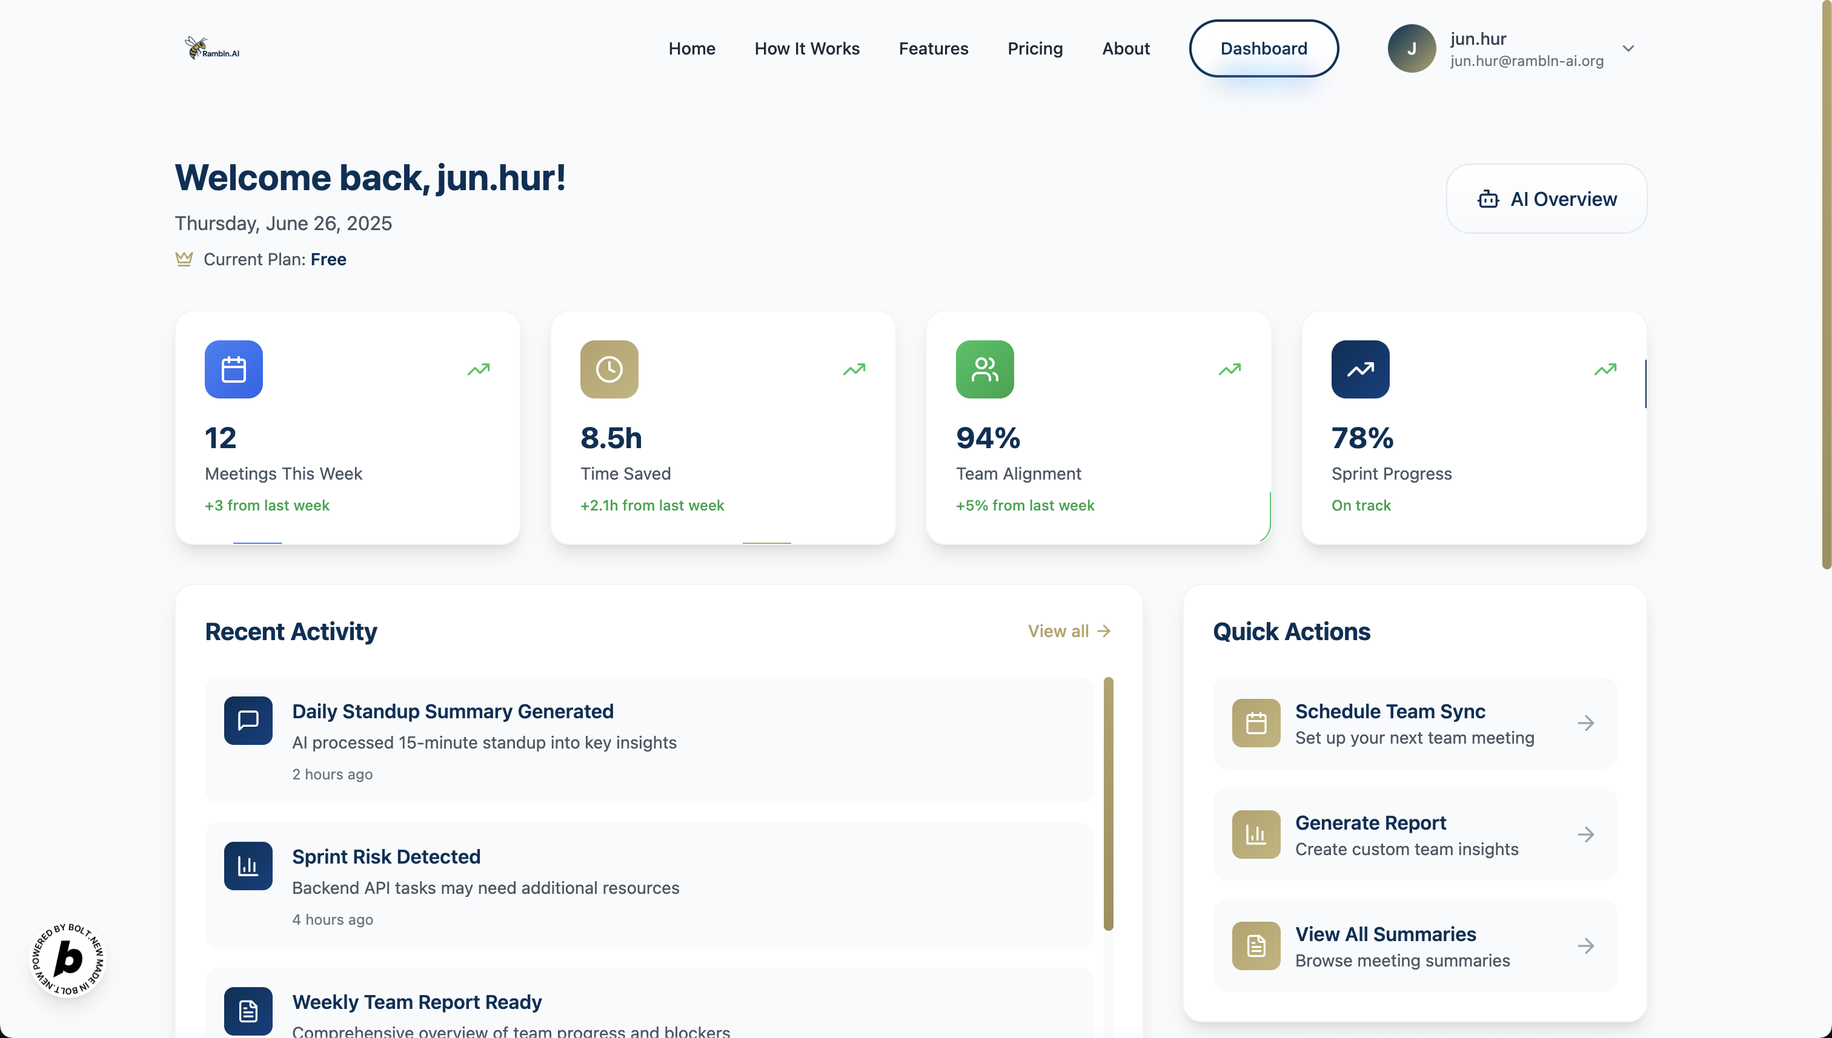This screenshot has width=1832, height=1038.
Task: Click the blue calendar Meetings This Week icon
Action: (234, 369)
